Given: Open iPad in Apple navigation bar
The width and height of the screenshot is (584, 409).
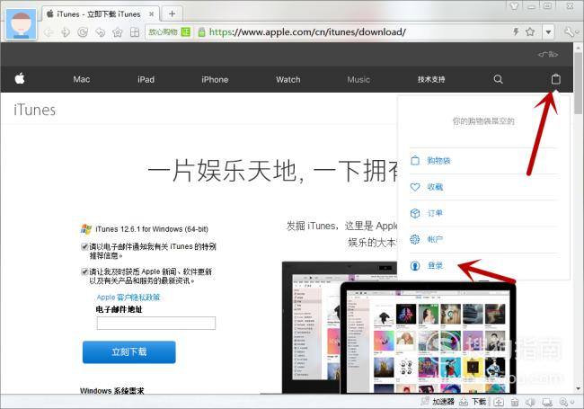Looking at the screenshot, I should click(146, 79).
